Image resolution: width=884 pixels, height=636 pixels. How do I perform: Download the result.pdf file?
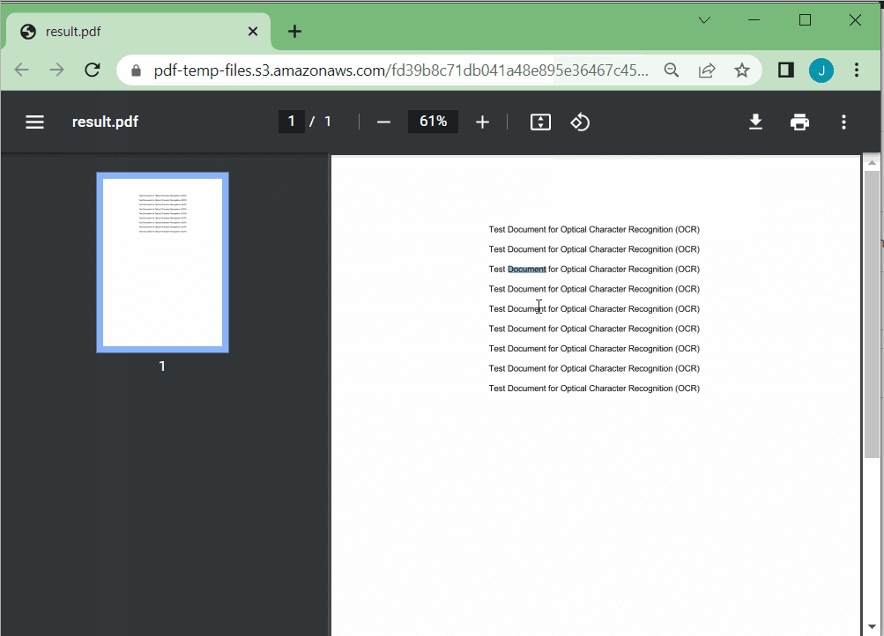pos(755,122)
